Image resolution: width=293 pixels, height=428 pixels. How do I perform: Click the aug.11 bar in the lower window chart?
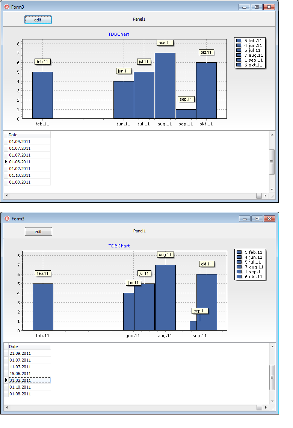pos(166,297)
